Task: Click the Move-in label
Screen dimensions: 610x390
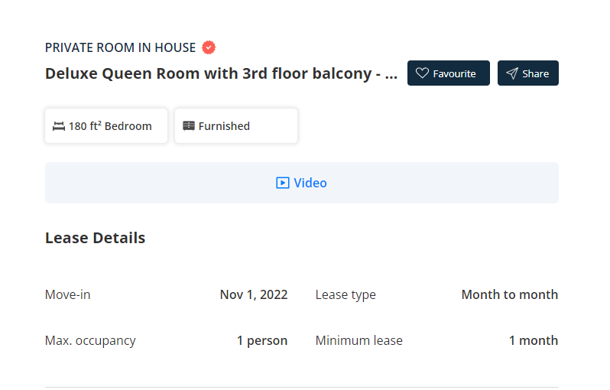Action: click(x=68, y=294)
